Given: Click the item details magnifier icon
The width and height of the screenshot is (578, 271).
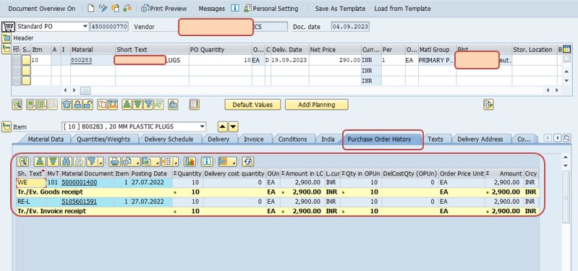Looking at the screenshot, I should [17, 105].
